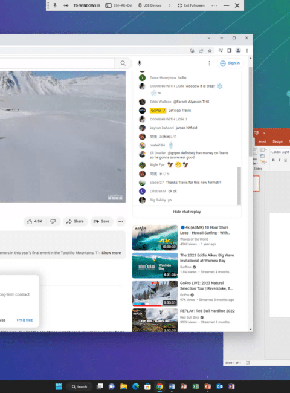Click the Sign in button

click(230, 63)
